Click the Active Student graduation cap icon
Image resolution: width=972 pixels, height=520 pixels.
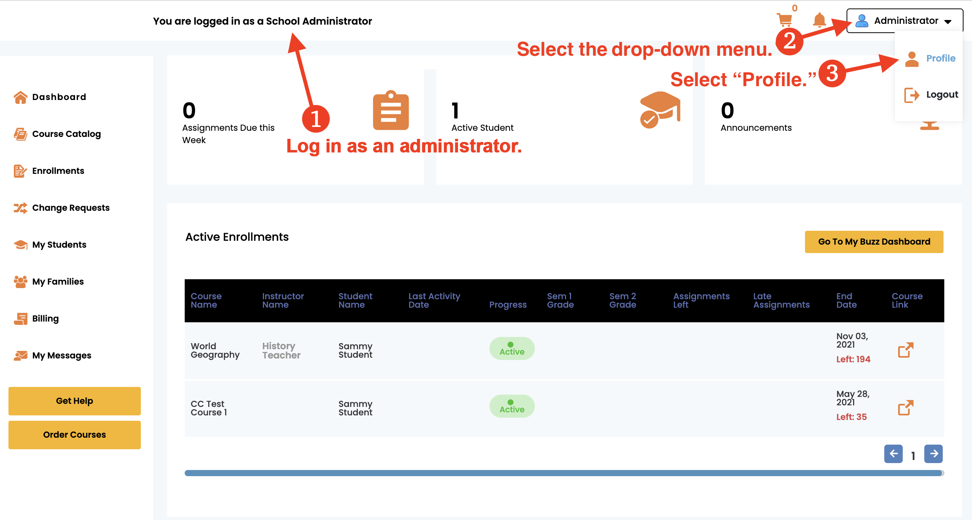660,110
